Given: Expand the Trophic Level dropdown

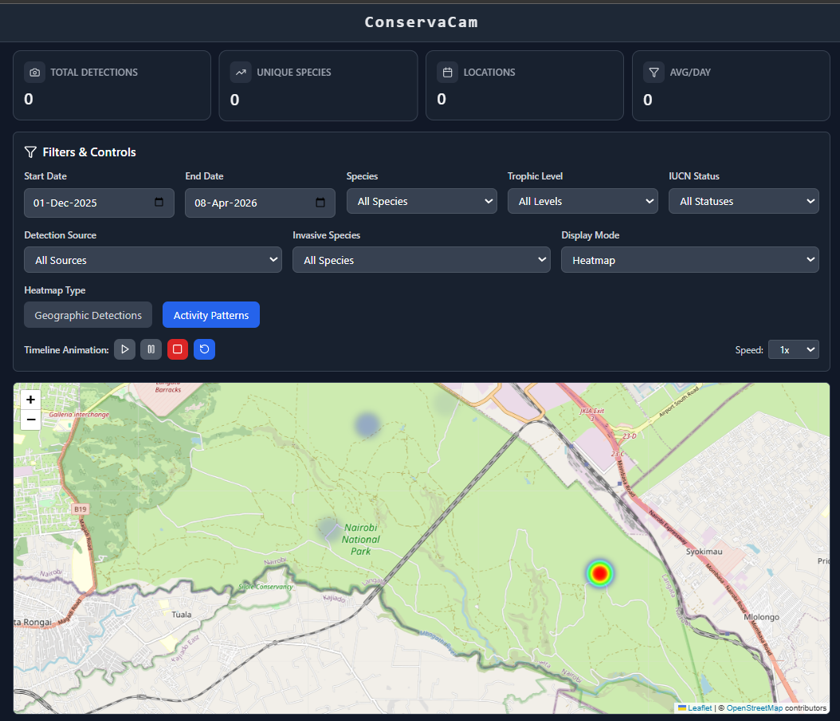Looking at the screenshot, I should click(x=583, y=202).
